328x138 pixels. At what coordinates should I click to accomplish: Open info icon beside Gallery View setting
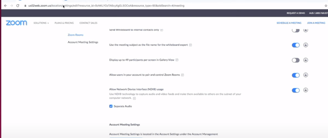(x=177, y=60)
